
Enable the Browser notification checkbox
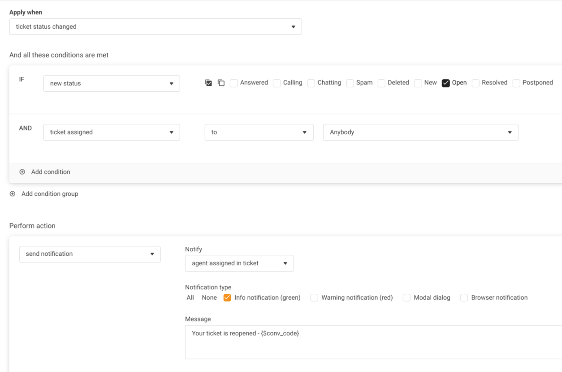(464, 298)
